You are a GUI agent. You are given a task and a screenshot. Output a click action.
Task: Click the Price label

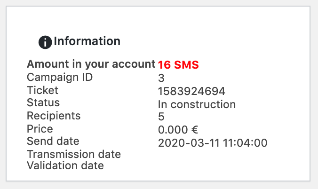40,129
